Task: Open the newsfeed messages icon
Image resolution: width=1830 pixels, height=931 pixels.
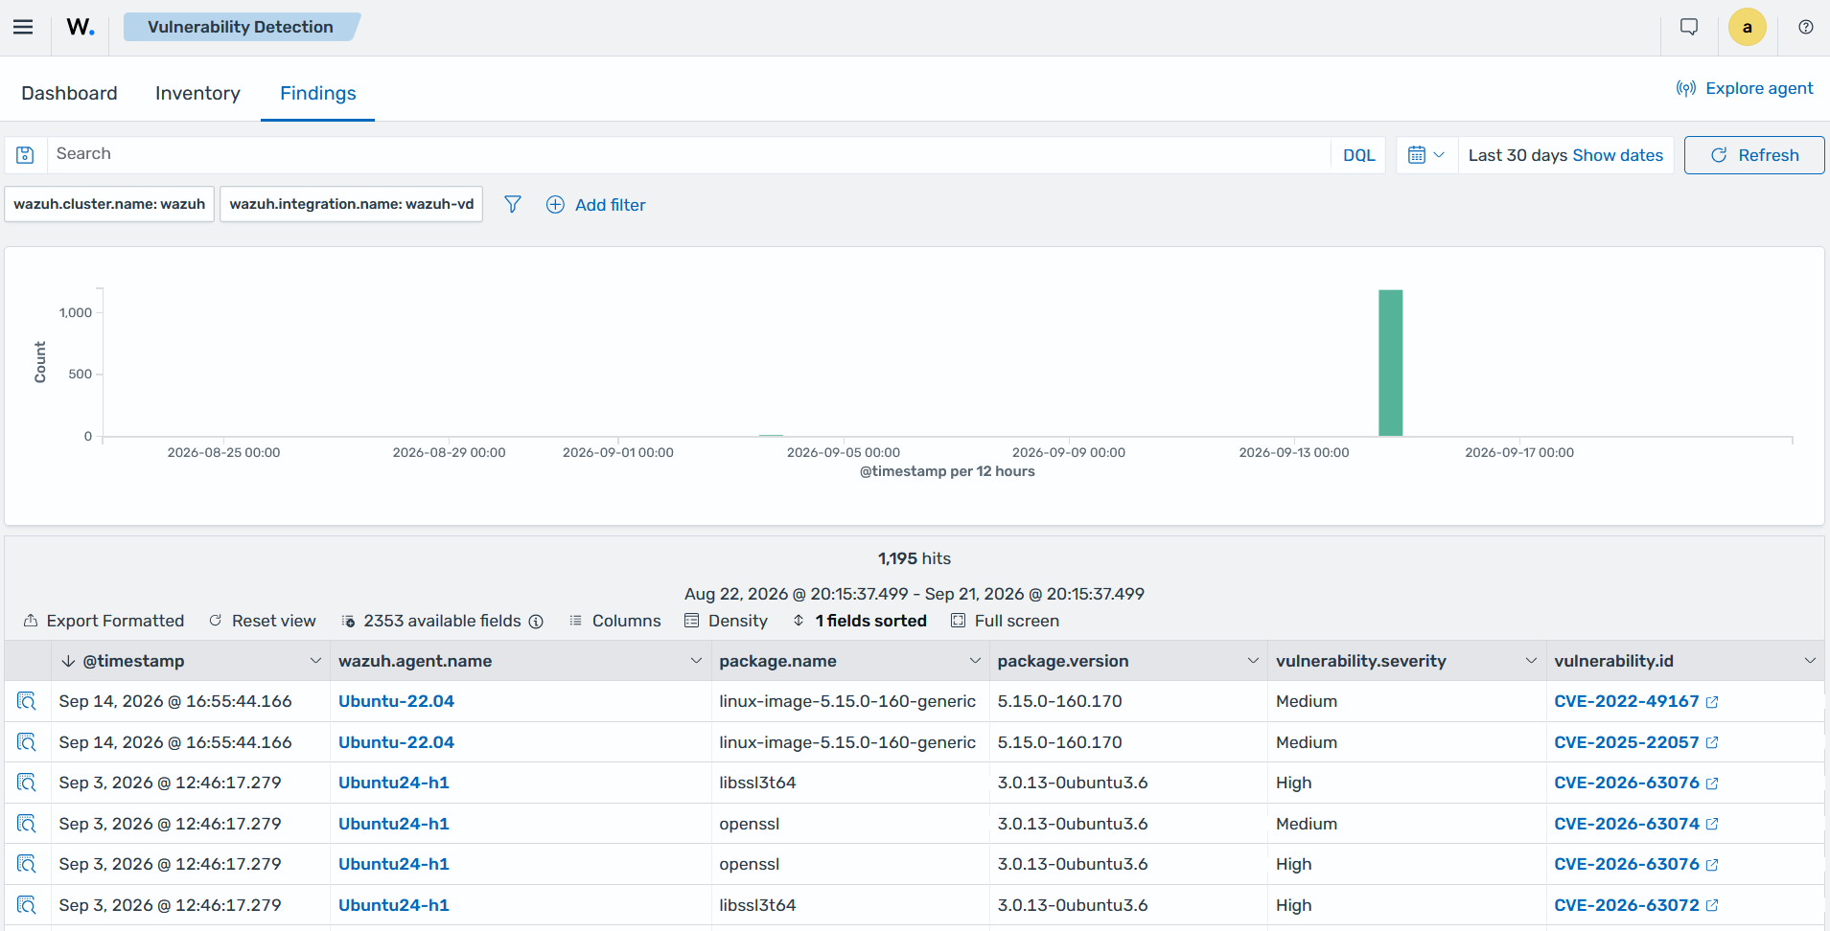Action: point(1689,27)
